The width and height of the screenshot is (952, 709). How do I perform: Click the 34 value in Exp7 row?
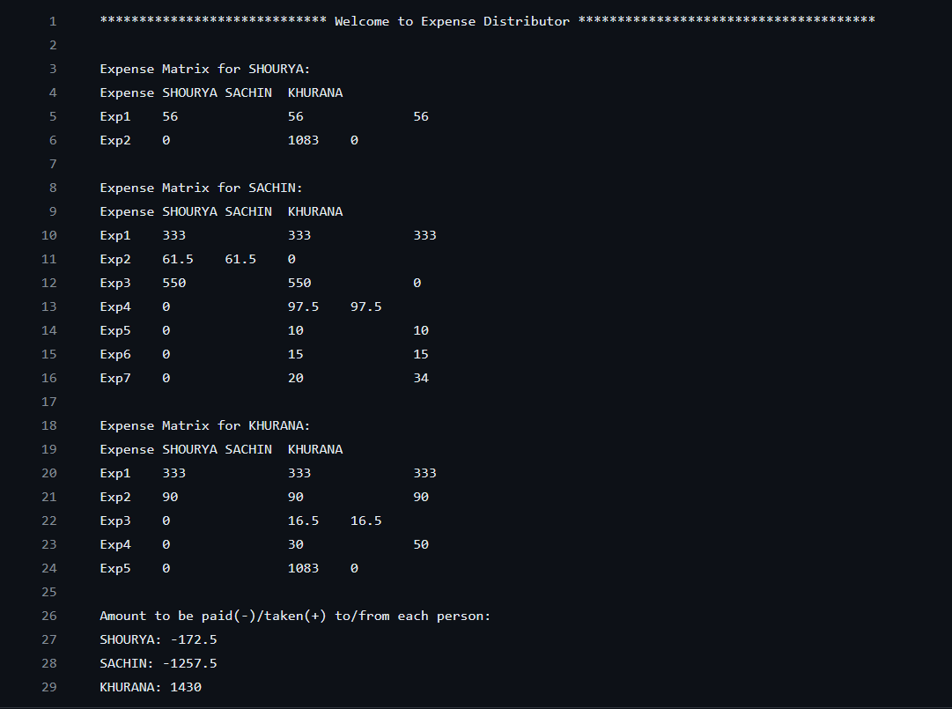[421, 378]
